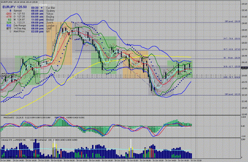
Task: Click the EURJPY 125.50 symbol label
Action: (15, 7)
